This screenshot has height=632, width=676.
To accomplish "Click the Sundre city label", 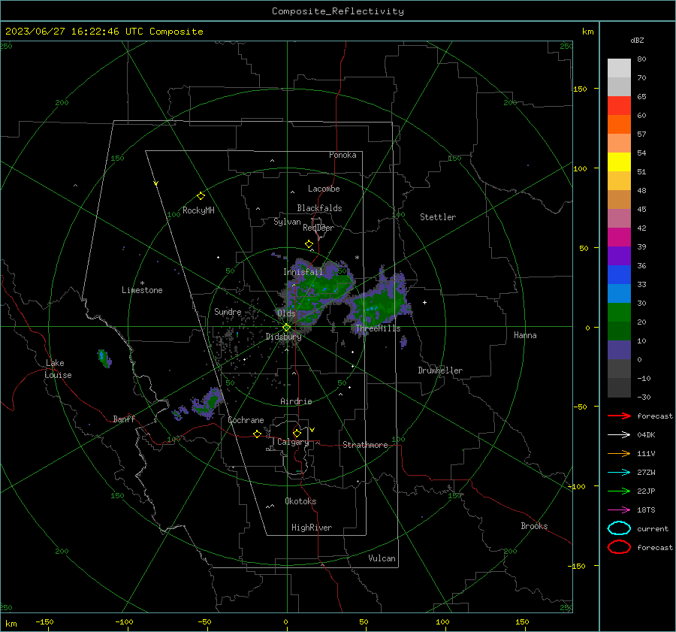I will coord(228,312).
